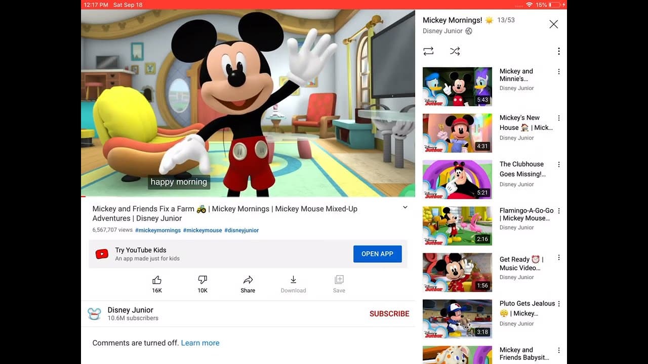Play Mickey and Minnie's video thumbnail

457,86
